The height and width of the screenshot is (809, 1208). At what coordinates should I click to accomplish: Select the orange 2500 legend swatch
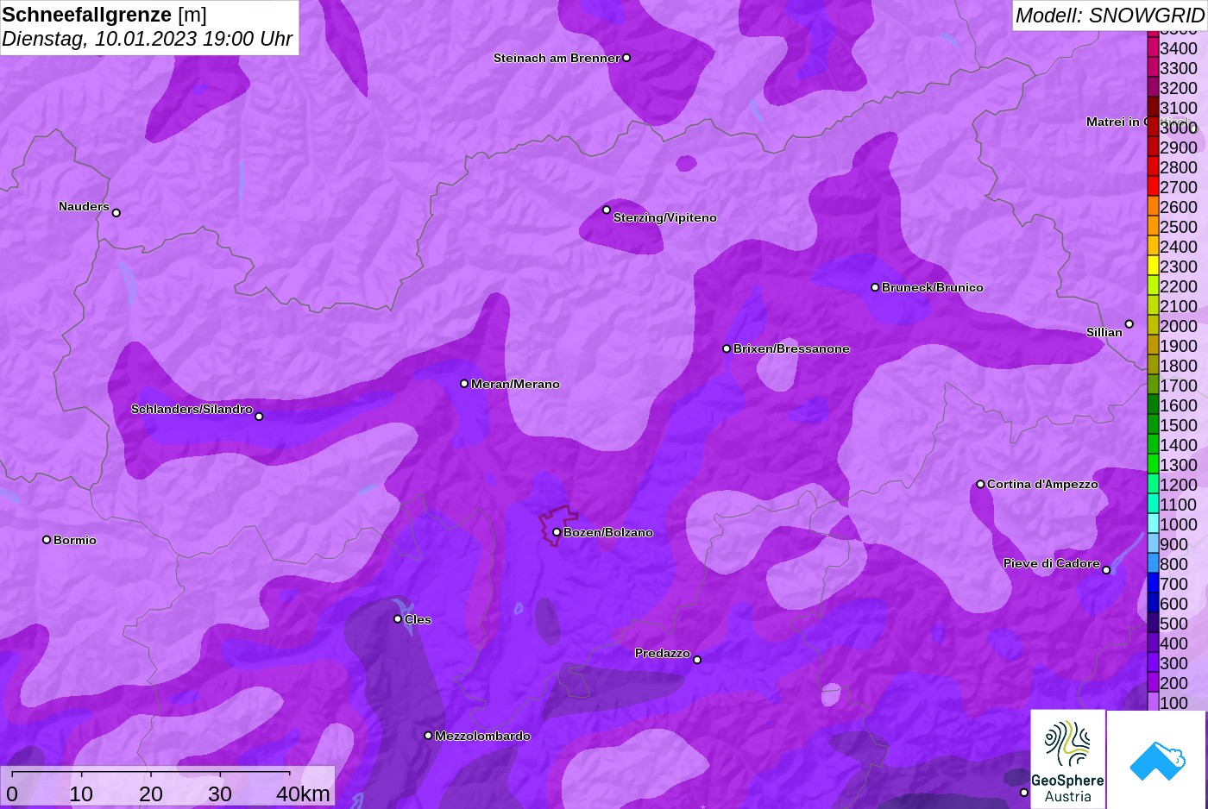point(1153,226)
